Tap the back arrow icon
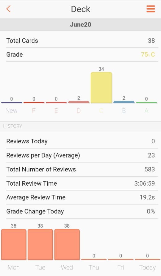The image size is (161, 276). [8, 9]
